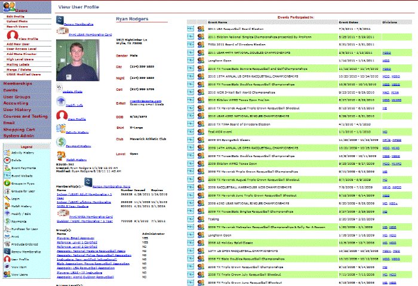Open the Outdoor WOR Membership 1 Year link
Viewport: 418px width, 286px height.
tap(85, 221)
